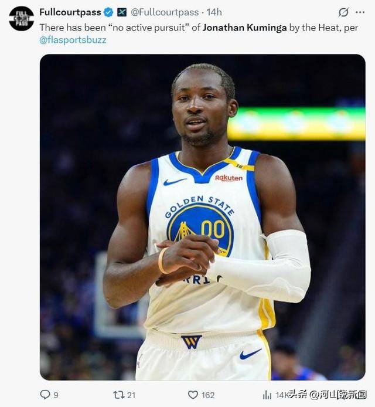Open the Grok explain-post icon
The image size is (375, 407).
[343, 12]
